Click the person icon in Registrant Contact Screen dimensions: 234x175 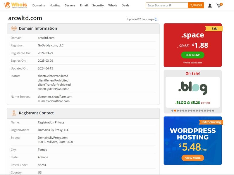(x=14, y=113)
